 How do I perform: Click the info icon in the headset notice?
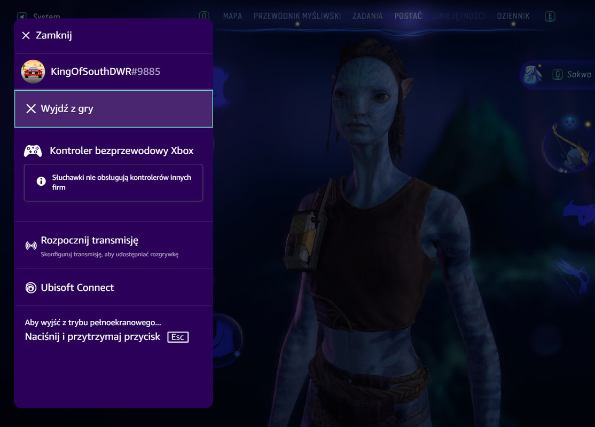(41, 181)
